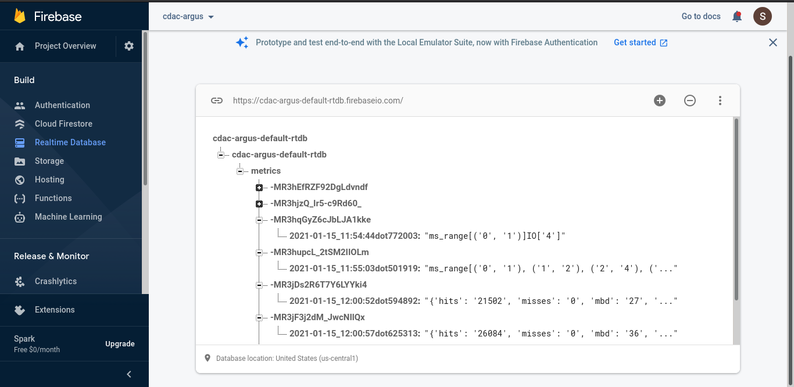Go to Cloud Firestore

63,124
